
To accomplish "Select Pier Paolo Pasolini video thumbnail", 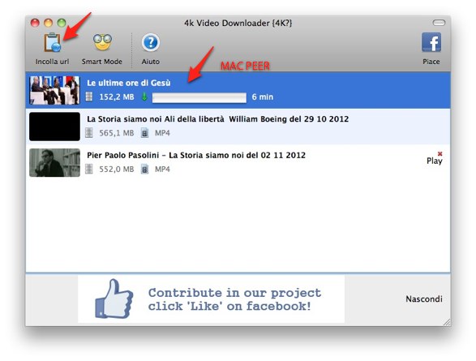I will (x=54, y=162).
